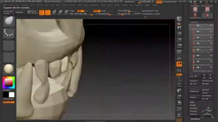Click the Zoom canvas navigation icon

coord(179,34)
